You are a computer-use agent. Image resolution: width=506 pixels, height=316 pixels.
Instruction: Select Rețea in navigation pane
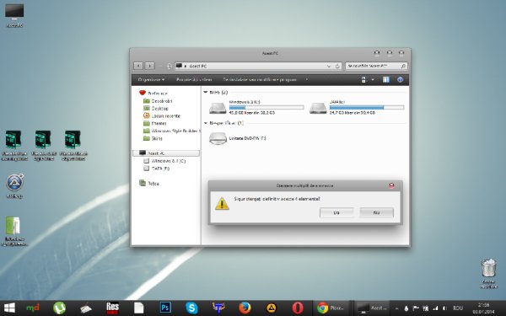point(149,183)
